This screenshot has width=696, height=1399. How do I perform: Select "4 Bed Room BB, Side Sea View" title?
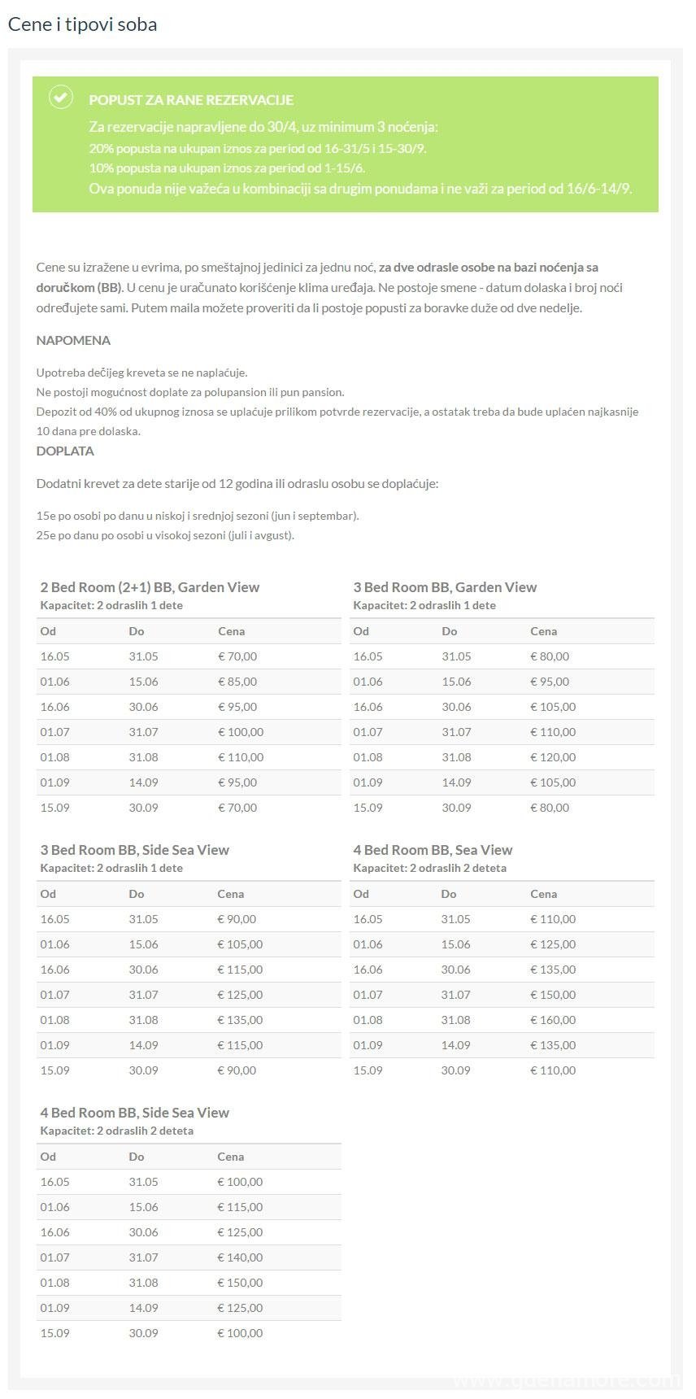coord(135,1113)
